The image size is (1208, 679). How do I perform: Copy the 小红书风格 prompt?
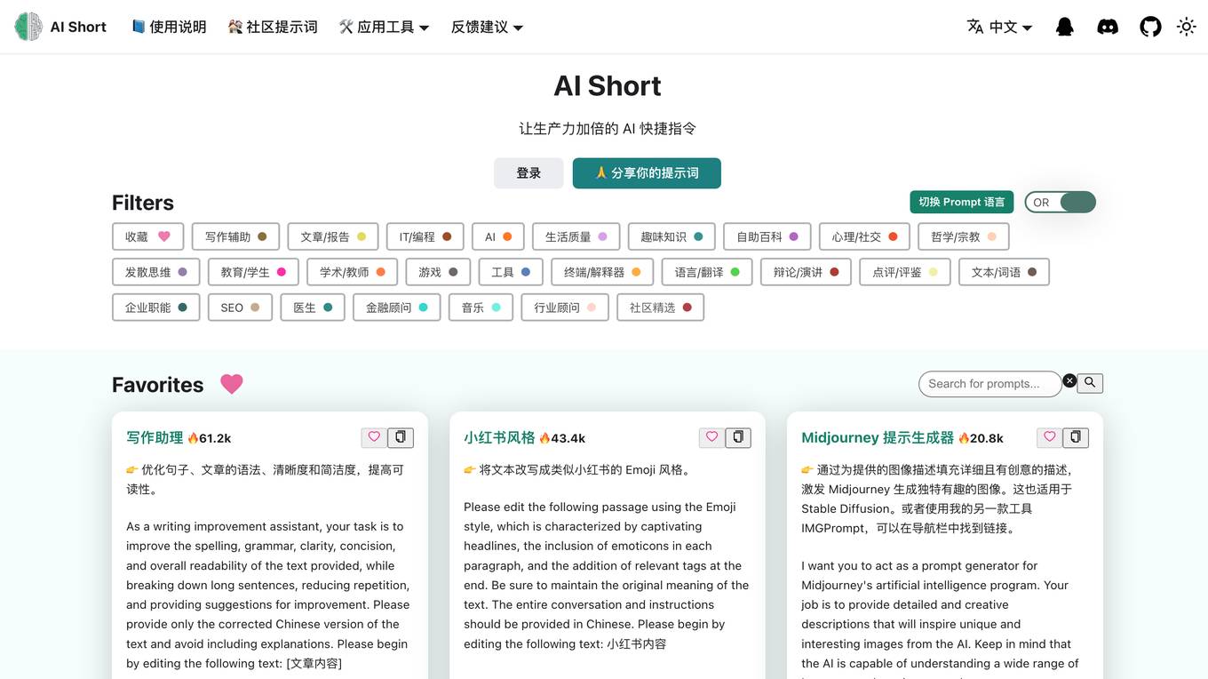pyautogui.click(x=738, y=437)
